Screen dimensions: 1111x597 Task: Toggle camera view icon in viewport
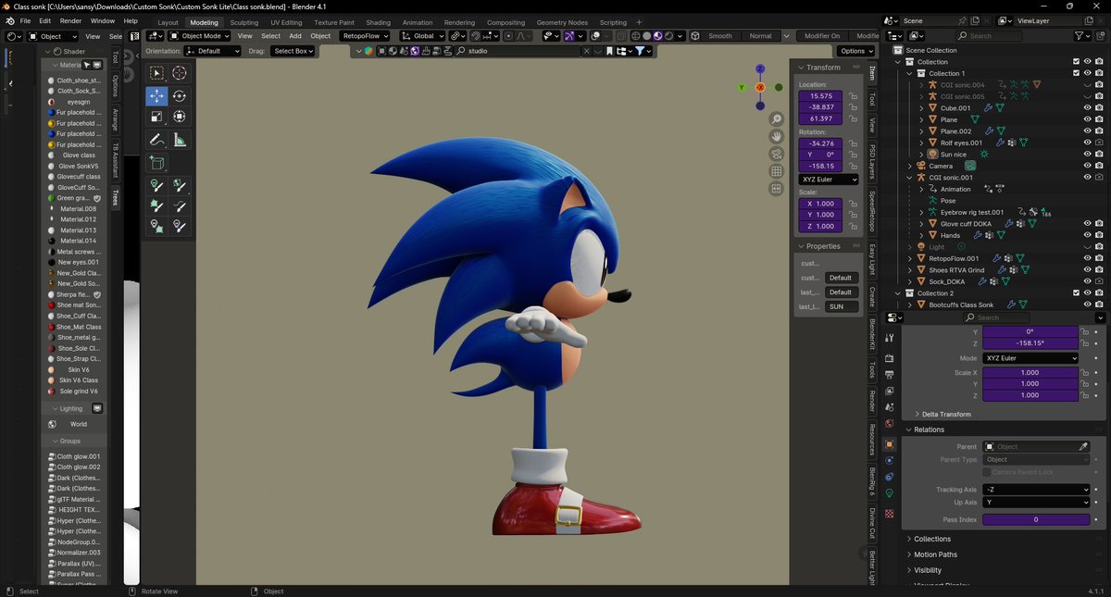point(776,155)
